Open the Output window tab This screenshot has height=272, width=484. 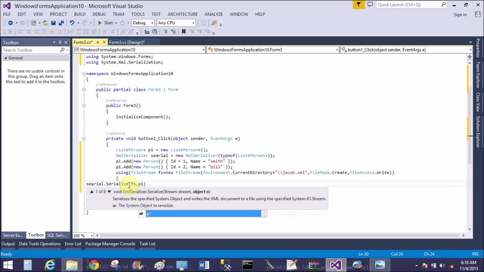(8, 244)
